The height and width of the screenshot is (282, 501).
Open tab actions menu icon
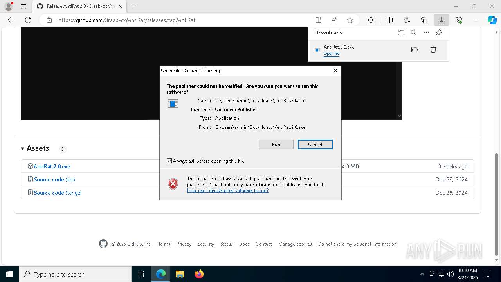[x=23, y=6]
